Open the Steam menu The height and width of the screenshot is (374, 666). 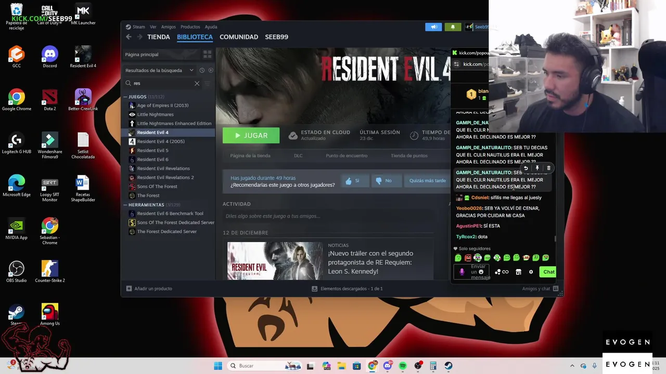136,27
